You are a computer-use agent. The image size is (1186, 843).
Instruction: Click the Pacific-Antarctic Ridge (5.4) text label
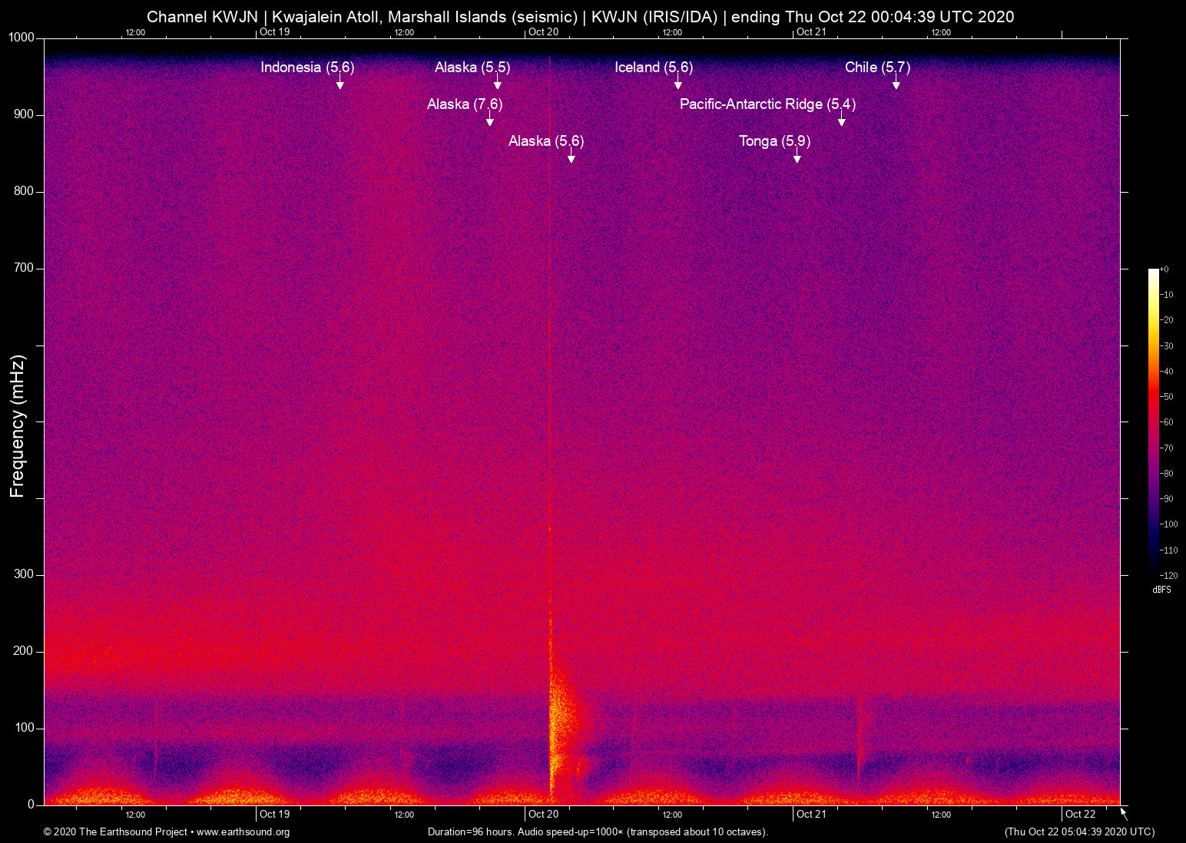tap(767, 104)
